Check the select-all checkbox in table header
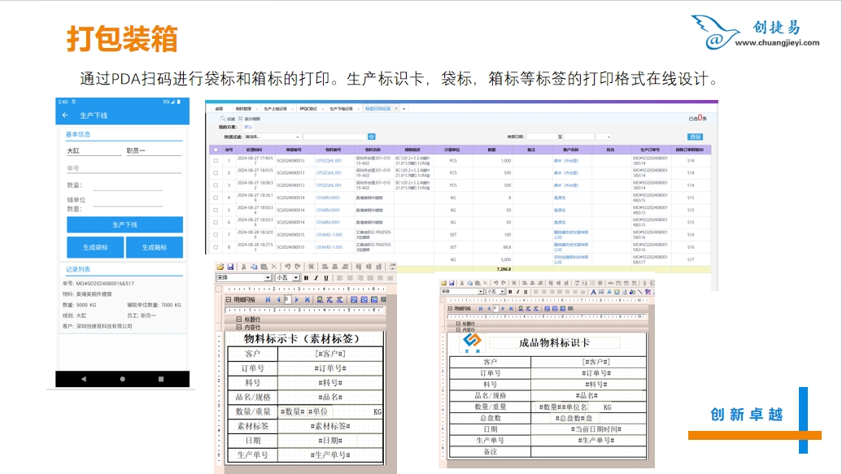This screenshot has height=474, width=842. (215, 150)
